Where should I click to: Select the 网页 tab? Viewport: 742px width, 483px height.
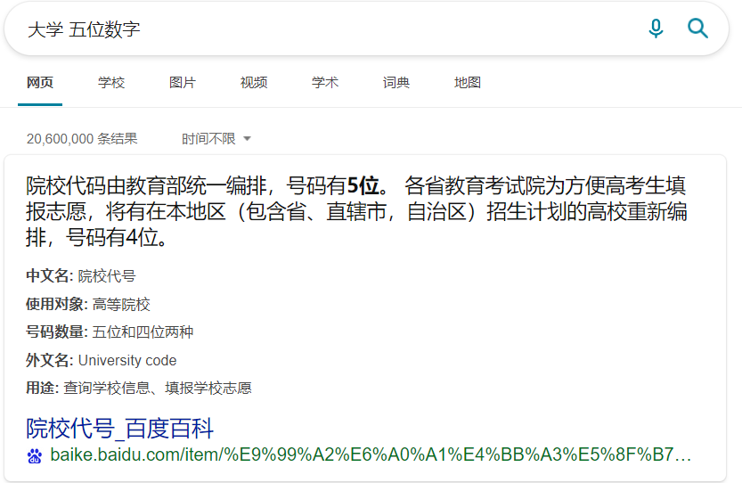pyautogui.click(x=40, y=83)
